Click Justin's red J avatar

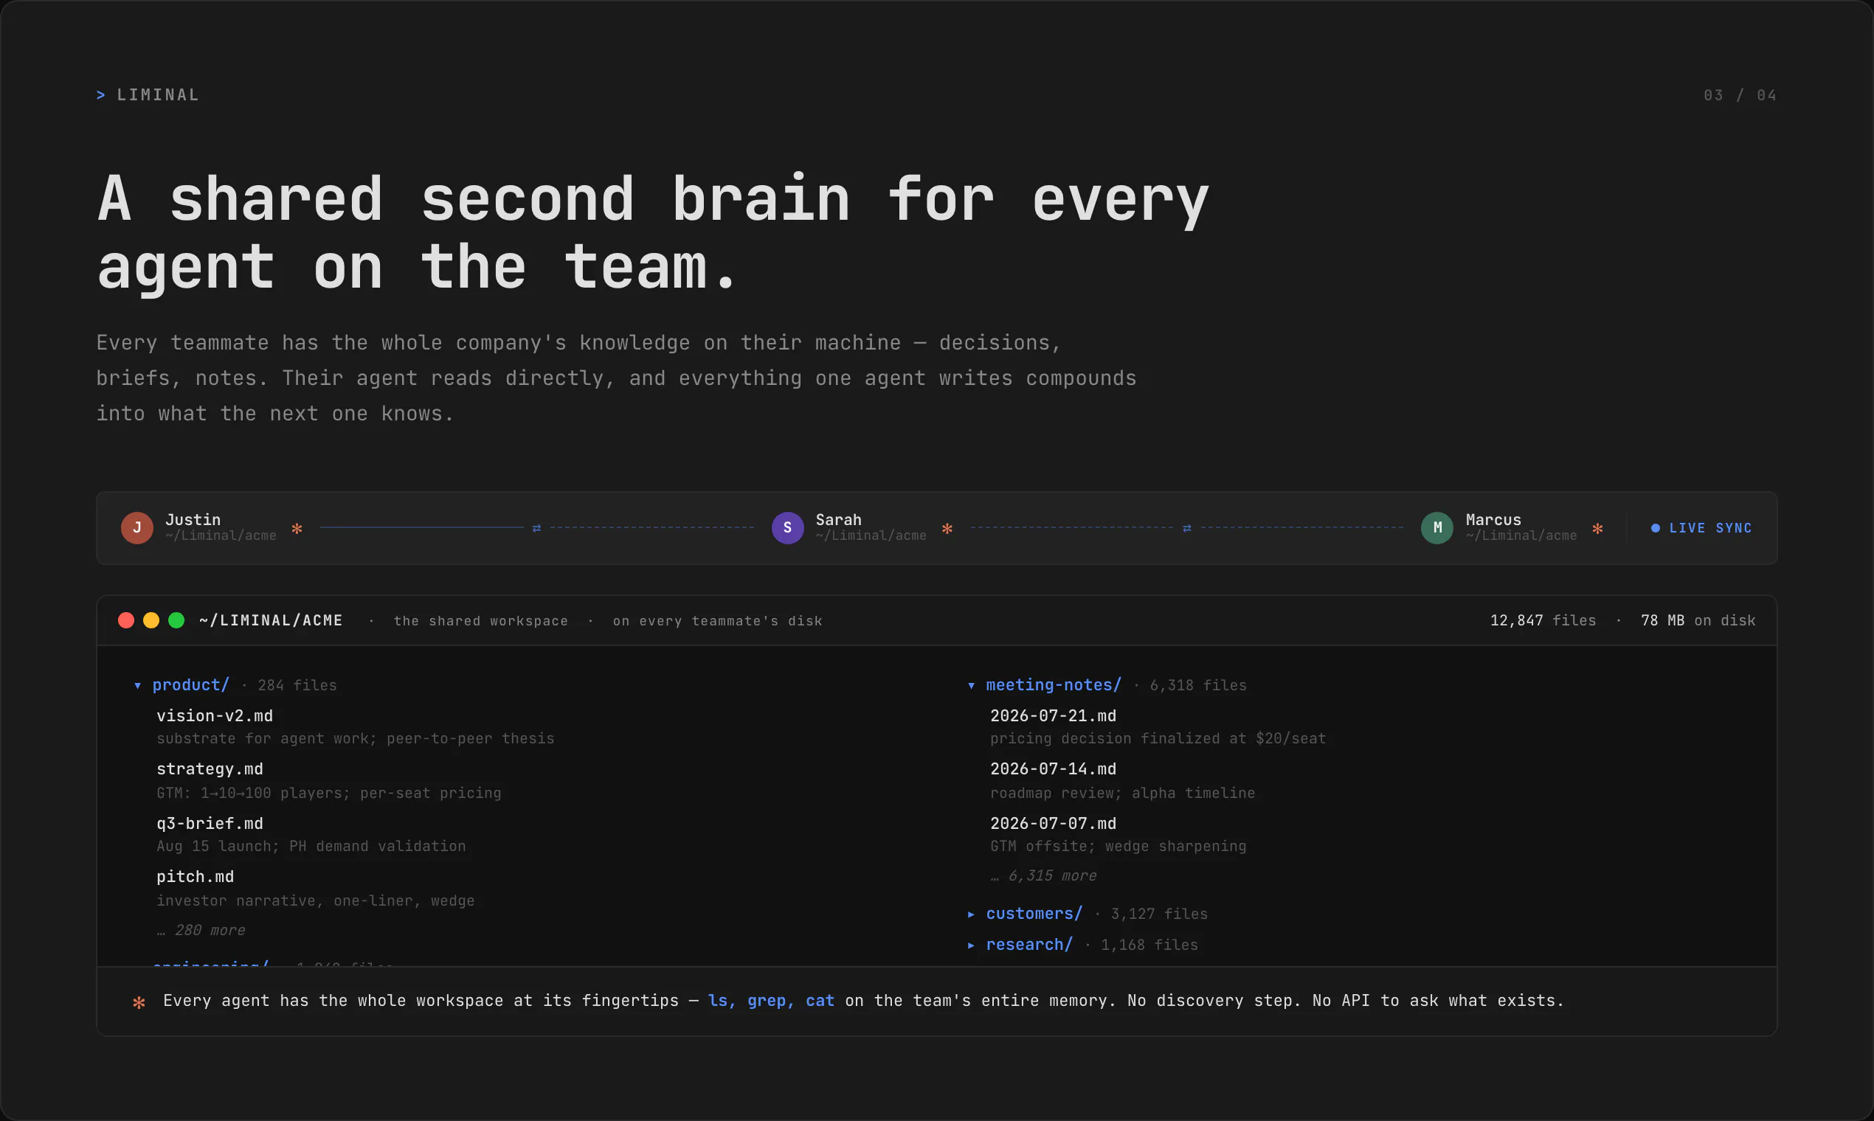tap(136, 528)
